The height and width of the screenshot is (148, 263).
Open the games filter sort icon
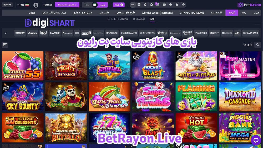point(5,45)
